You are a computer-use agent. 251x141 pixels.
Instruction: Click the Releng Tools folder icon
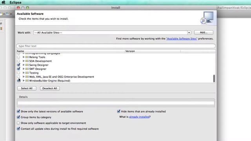27,57
